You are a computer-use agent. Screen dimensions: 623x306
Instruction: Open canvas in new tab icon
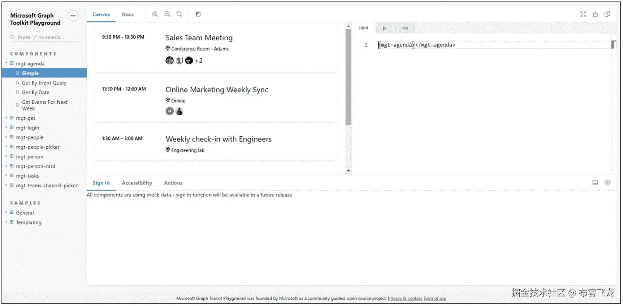(x=595, y=14)
